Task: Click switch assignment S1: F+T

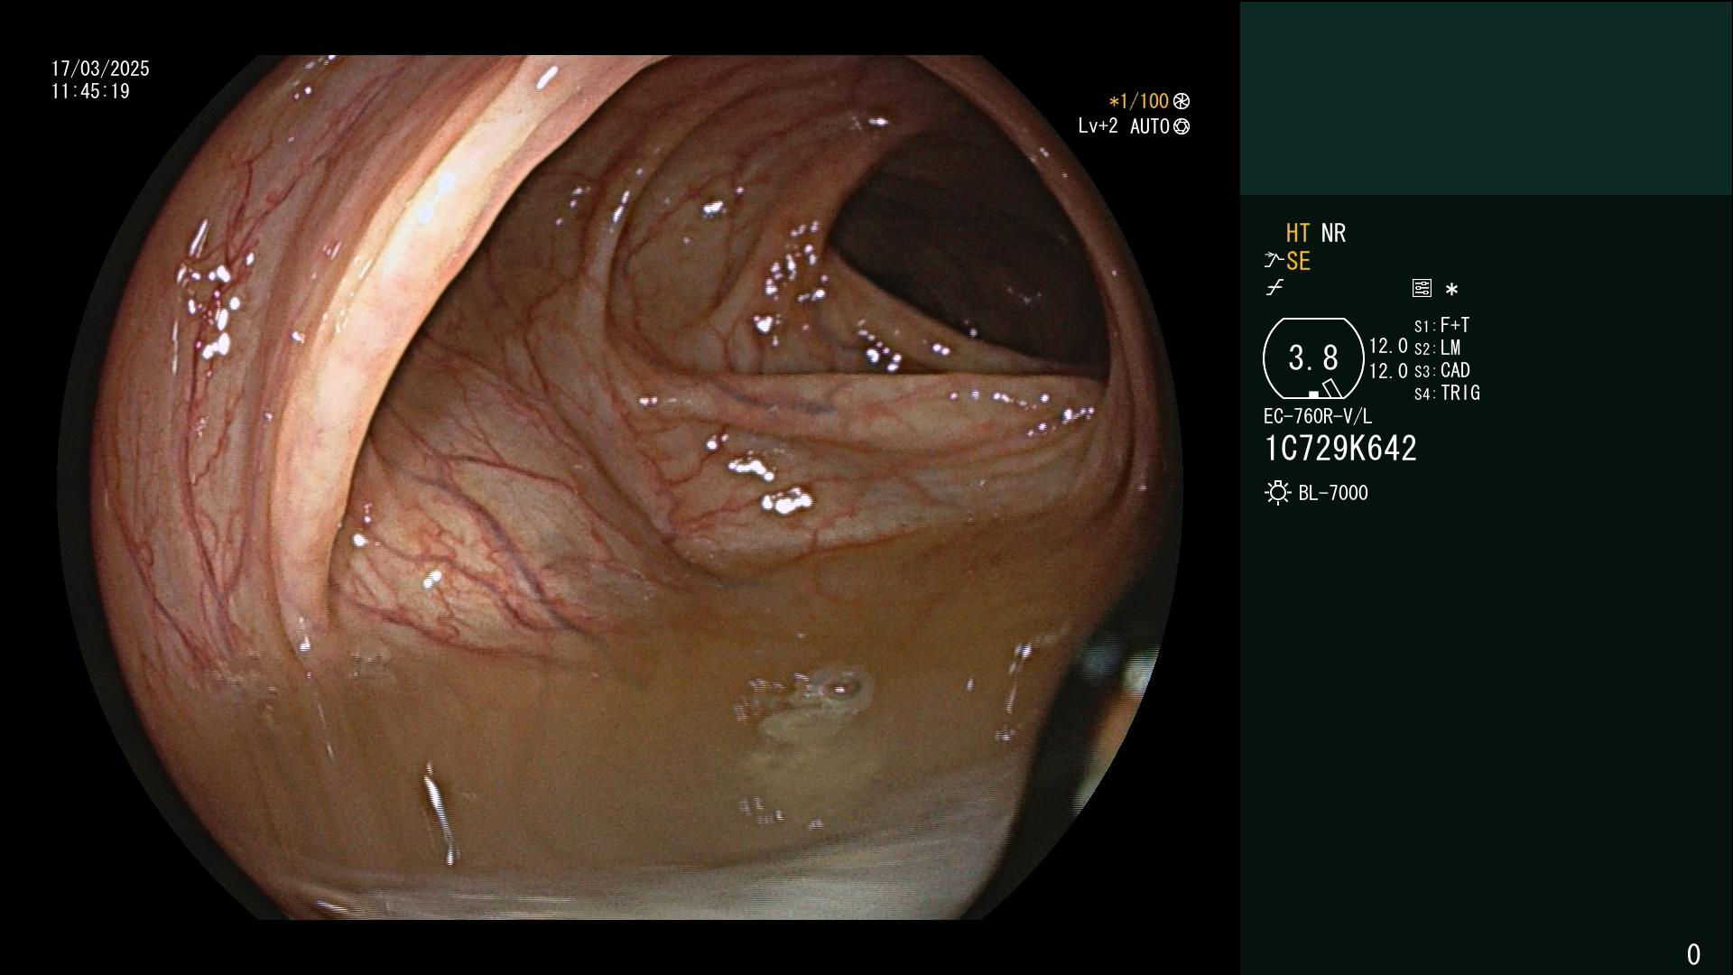Action: tap(1441, 325)
